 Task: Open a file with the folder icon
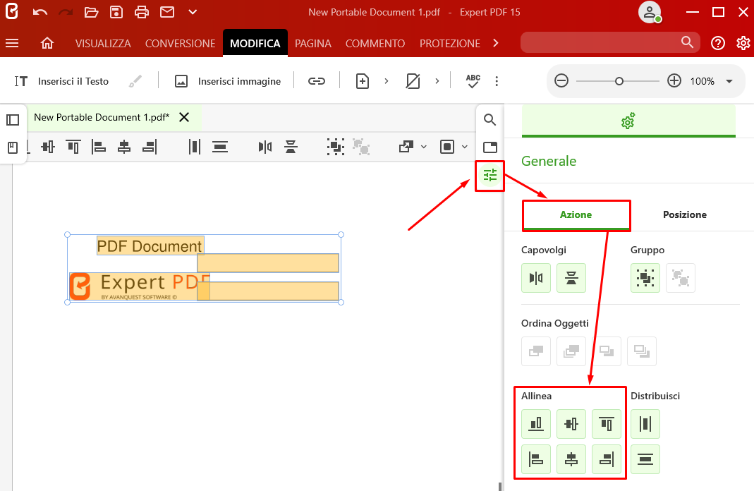click(91, 12)
